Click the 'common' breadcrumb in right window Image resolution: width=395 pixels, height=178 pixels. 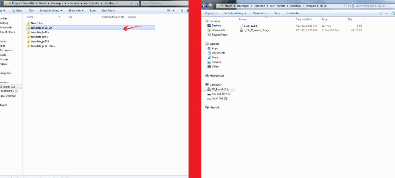260,6
